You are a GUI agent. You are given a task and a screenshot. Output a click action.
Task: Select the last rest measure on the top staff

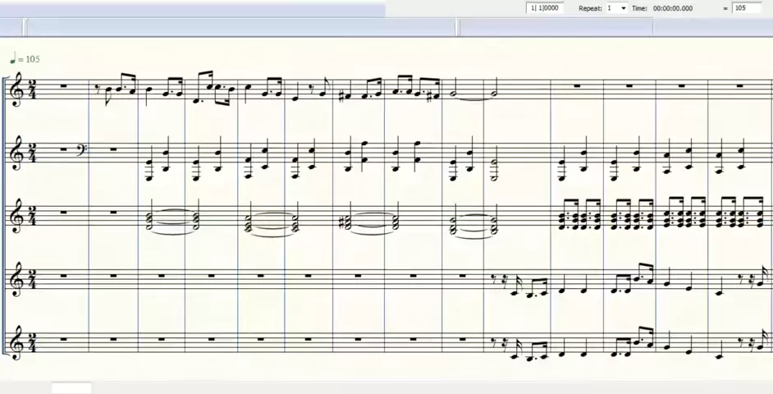740,86
